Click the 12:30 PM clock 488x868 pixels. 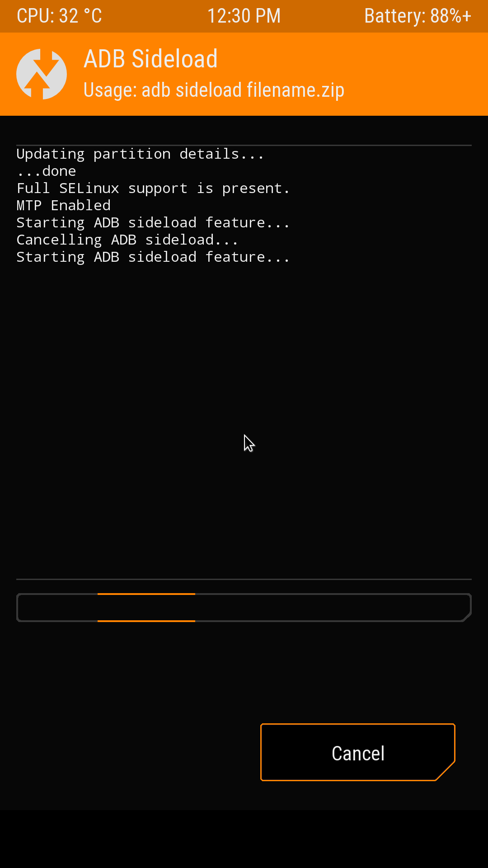tap(244, 16)
